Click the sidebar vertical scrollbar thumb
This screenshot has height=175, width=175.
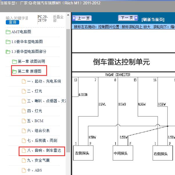tap(68, 91)
